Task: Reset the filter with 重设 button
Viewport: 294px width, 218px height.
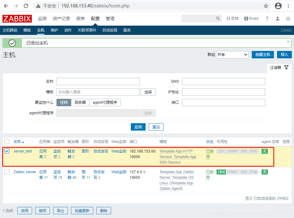Action: [x=156, y=127]
